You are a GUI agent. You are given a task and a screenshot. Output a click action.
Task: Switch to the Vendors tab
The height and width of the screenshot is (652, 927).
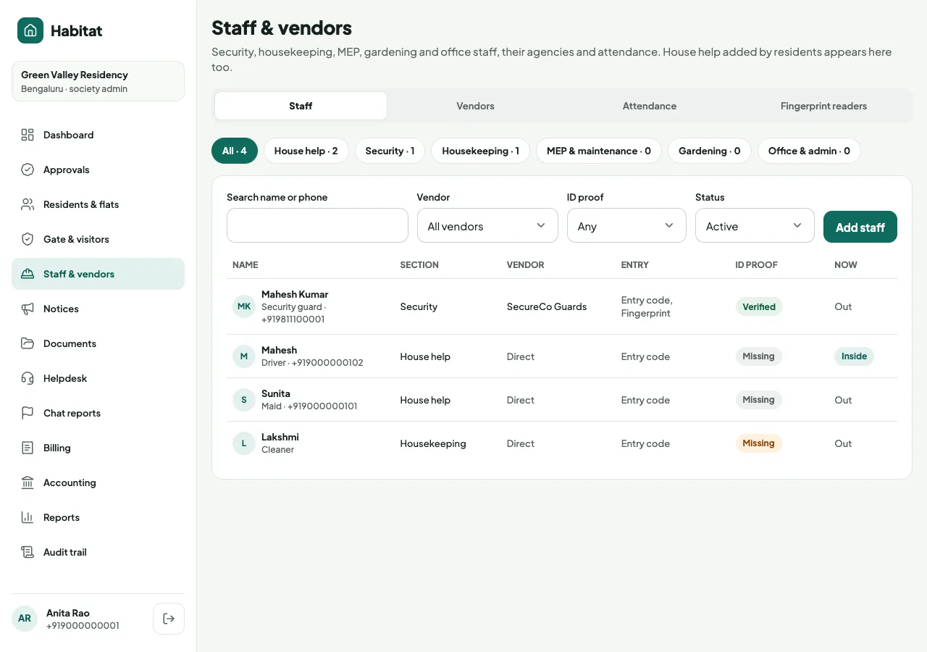tap(475, 106)
